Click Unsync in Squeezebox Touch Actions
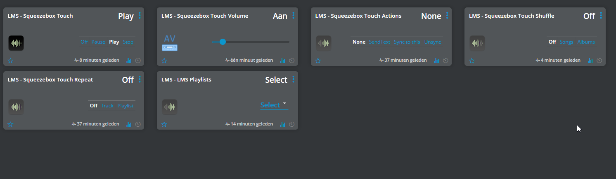Viewport: 616px width, 179px height. coord(433,42)
